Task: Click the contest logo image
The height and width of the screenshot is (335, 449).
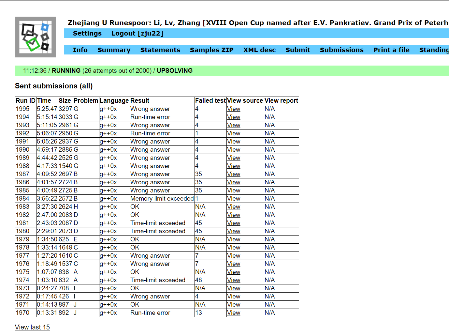Action: point(35,37)
